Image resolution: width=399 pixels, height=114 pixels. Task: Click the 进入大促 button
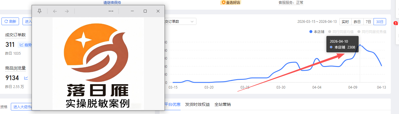point(21,107)
